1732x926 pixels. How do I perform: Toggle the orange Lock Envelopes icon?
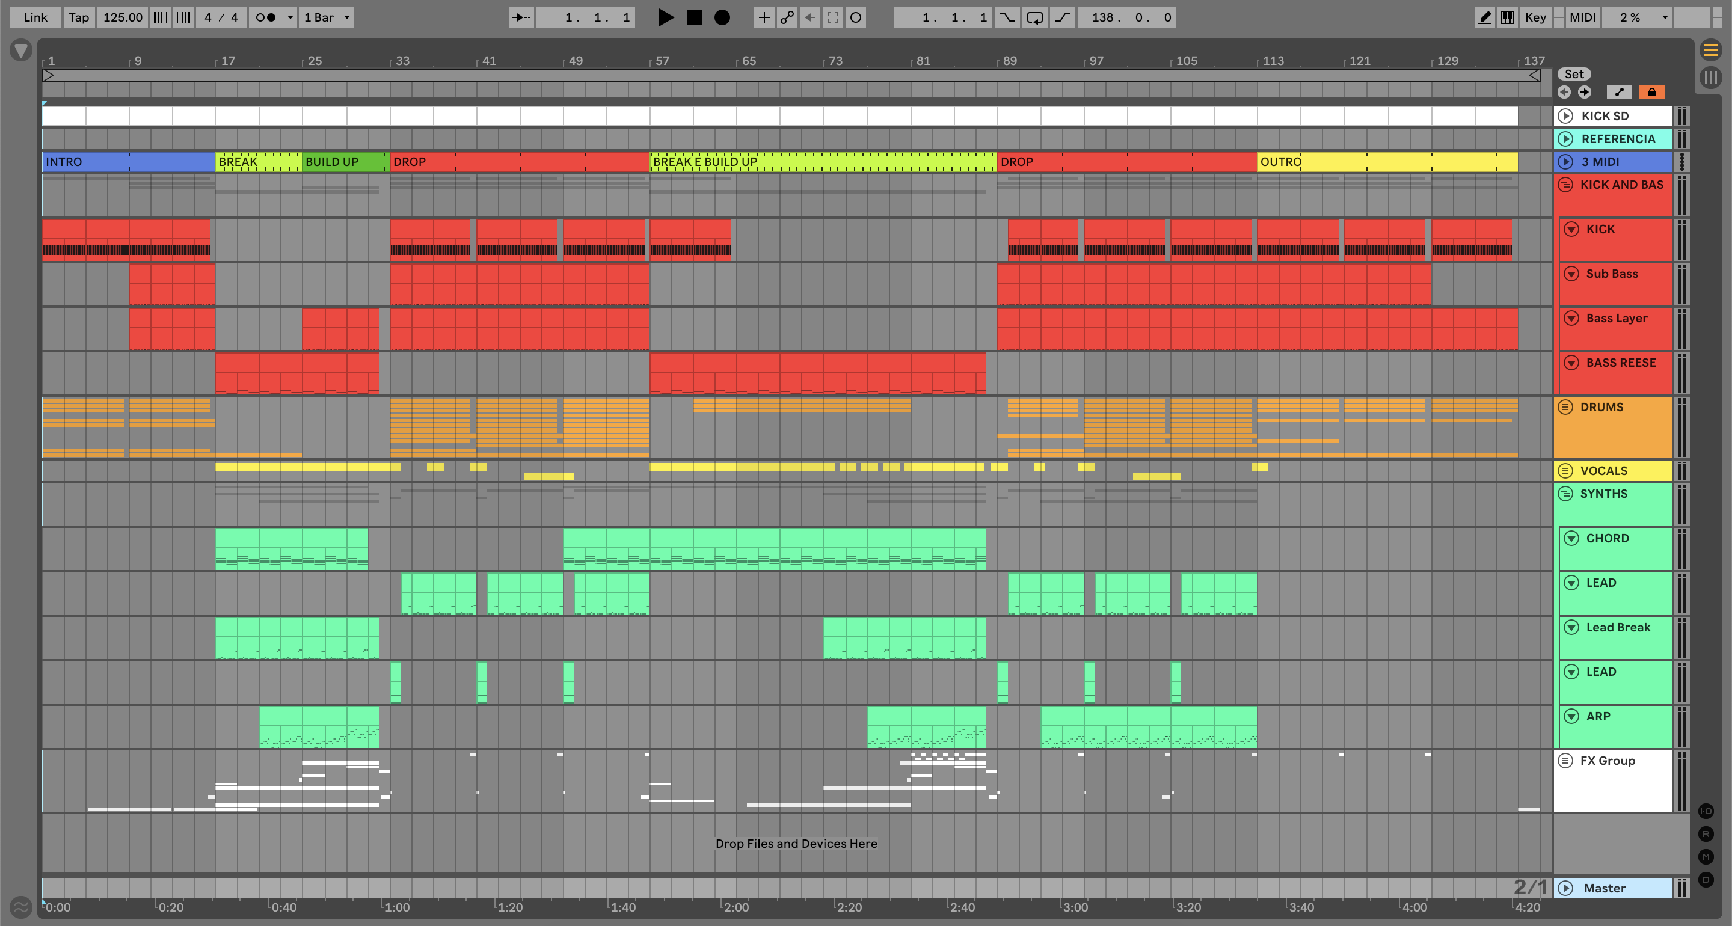[1651, 92]
